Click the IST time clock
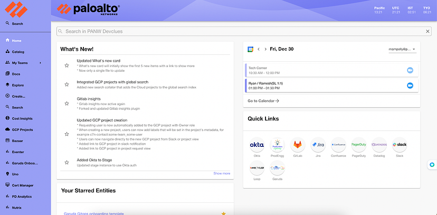The image size is (437, 215). [412, 10]
